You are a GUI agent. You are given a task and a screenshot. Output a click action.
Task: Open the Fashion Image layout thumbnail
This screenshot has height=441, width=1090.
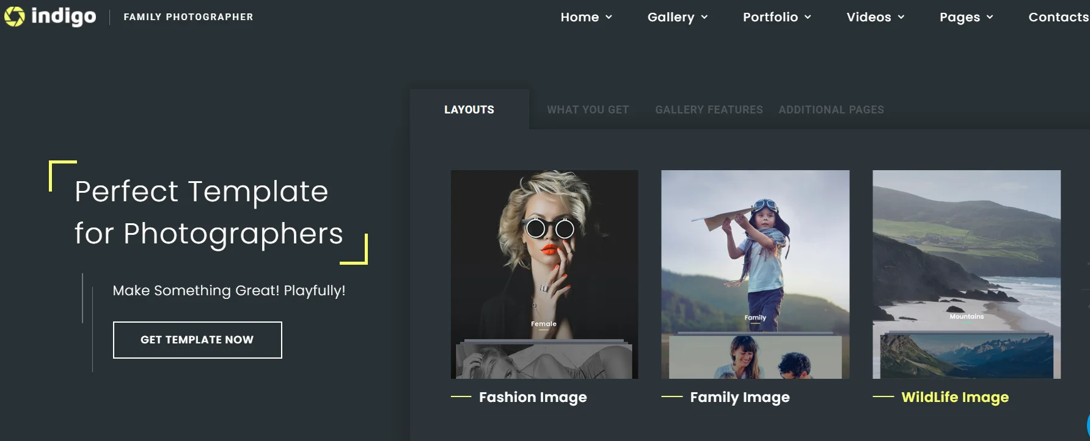tap(544, 274)
